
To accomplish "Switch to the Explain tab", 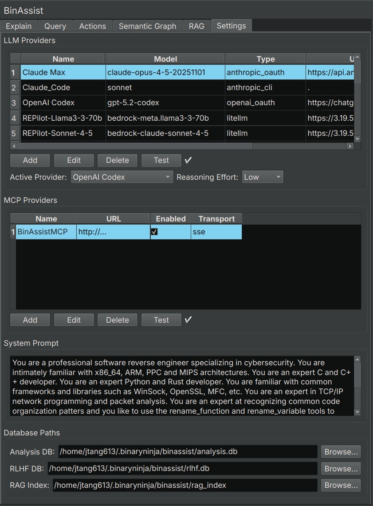I will click(x=19, y=26).
